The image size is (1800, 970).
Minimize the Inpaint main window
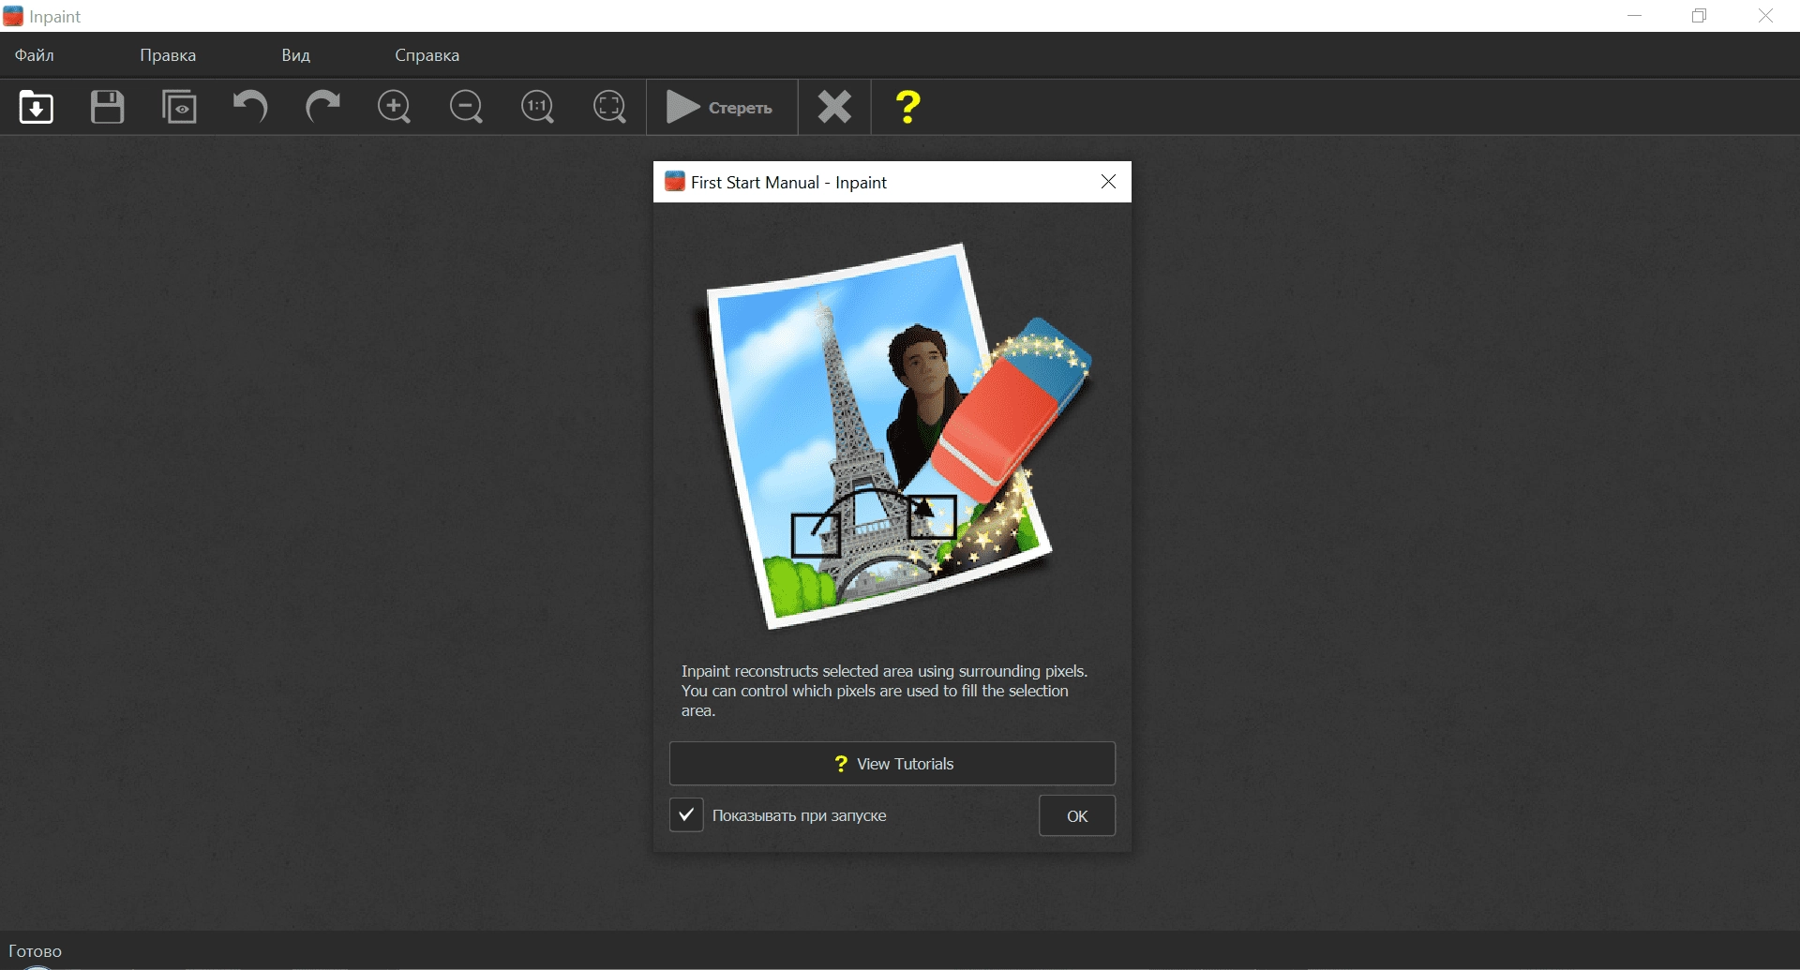pyautogui.click(x=1635, y=16)
